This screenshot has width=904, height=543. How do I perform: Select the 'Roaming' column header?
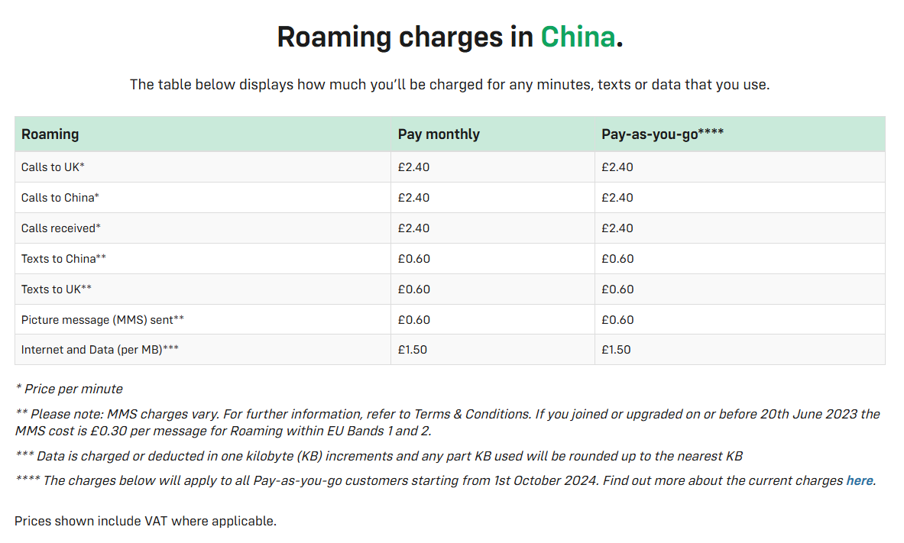[50, 134]
